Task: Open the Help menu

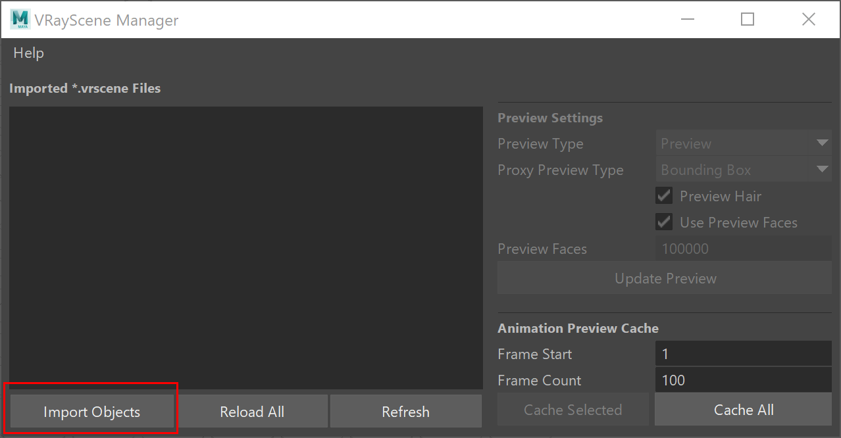Action: coord(28,53)
